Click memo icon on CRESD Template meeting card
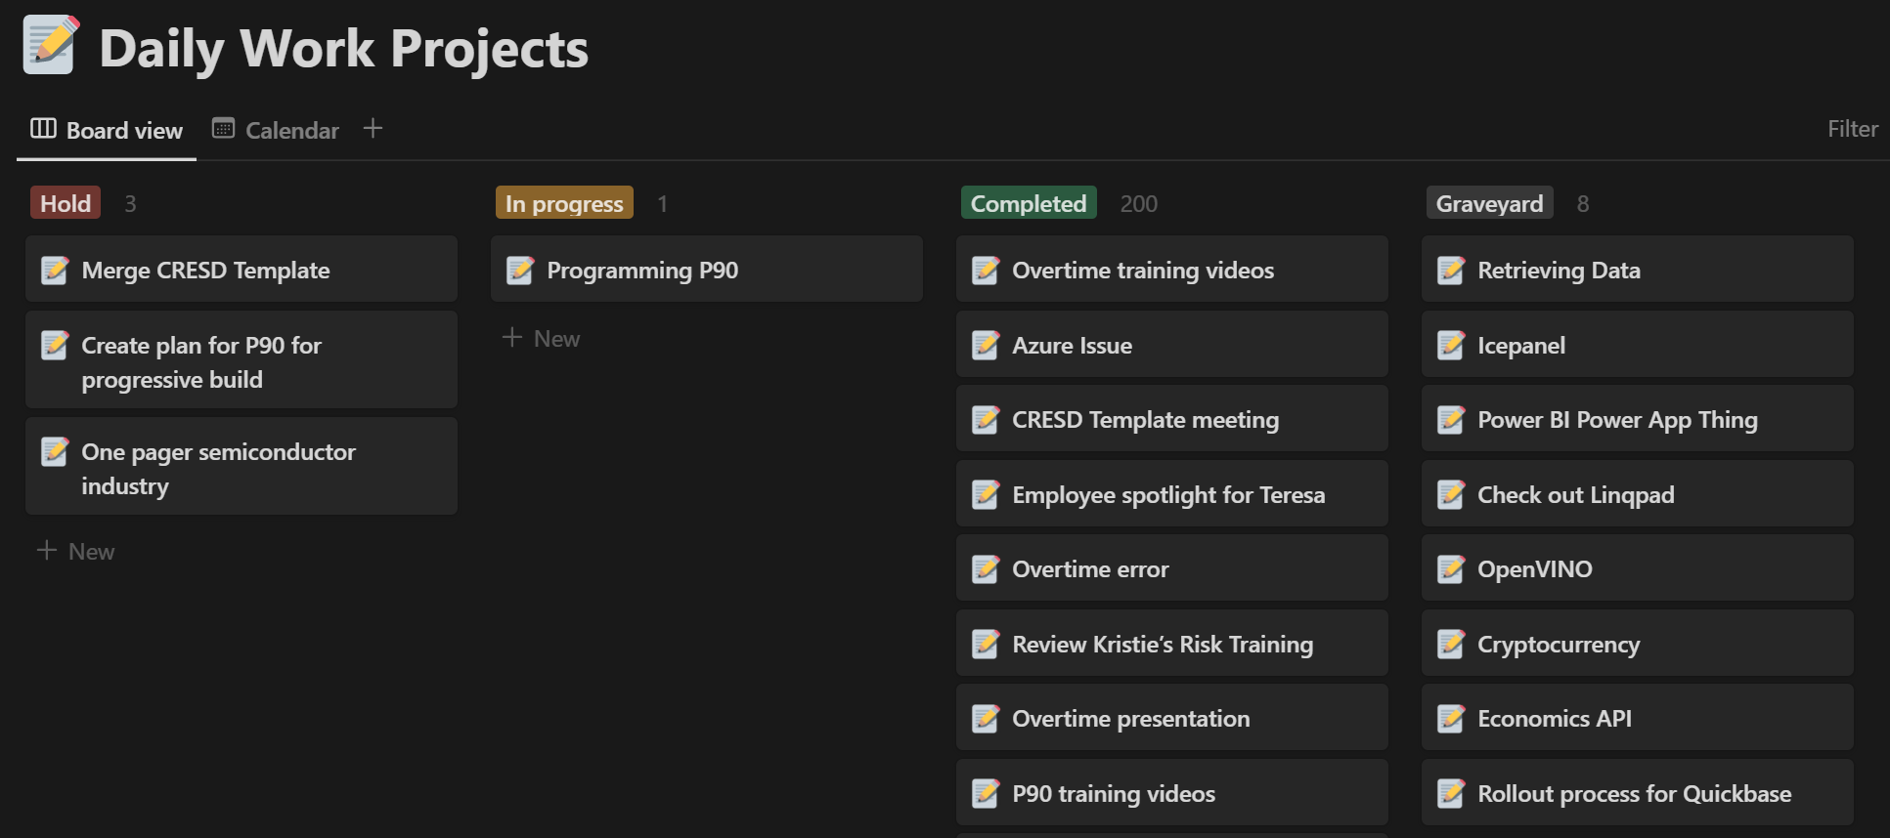The image size is (1890, 838). point(986,419)
